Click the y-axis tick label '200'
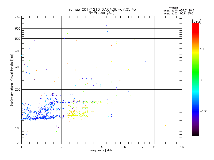The image size is (214, 160). click(18, 90)
